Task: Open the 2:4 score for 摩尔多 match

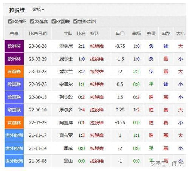Action: [81, 110]
